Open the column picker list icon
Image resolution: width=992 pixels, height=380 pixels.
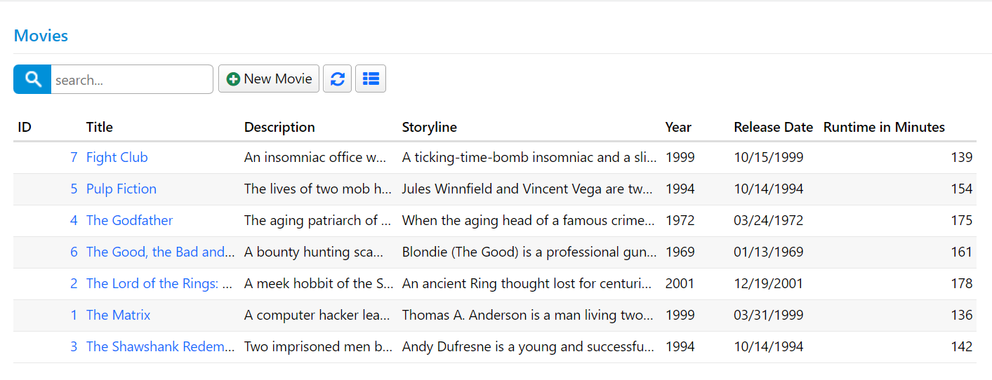(x=371, y=79)
